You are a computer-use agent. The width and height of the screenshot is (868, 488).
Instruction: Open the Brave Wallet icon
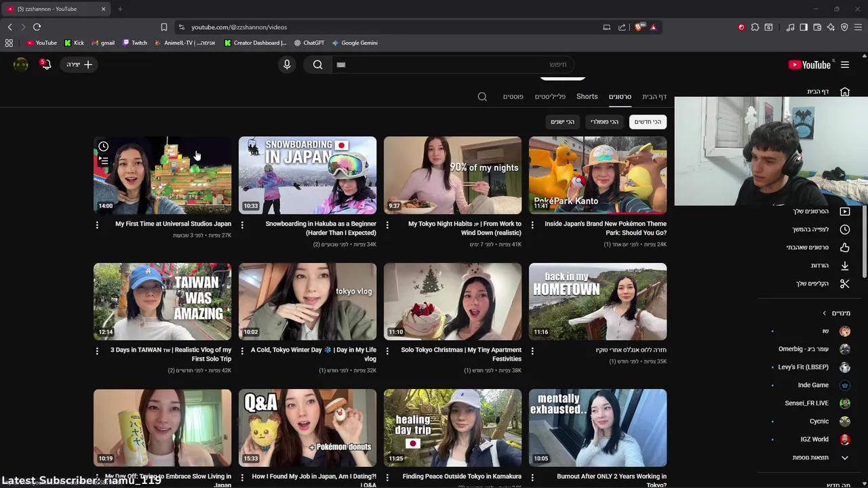[x=817, y=27]
